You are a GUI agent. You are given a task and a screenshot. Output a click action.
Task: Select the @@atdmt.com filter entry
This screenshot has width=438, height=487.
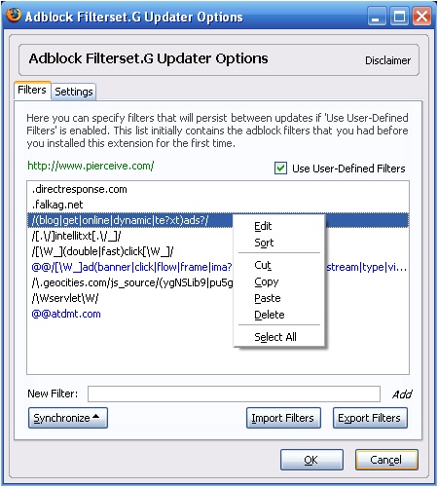(x=66, y=314)
